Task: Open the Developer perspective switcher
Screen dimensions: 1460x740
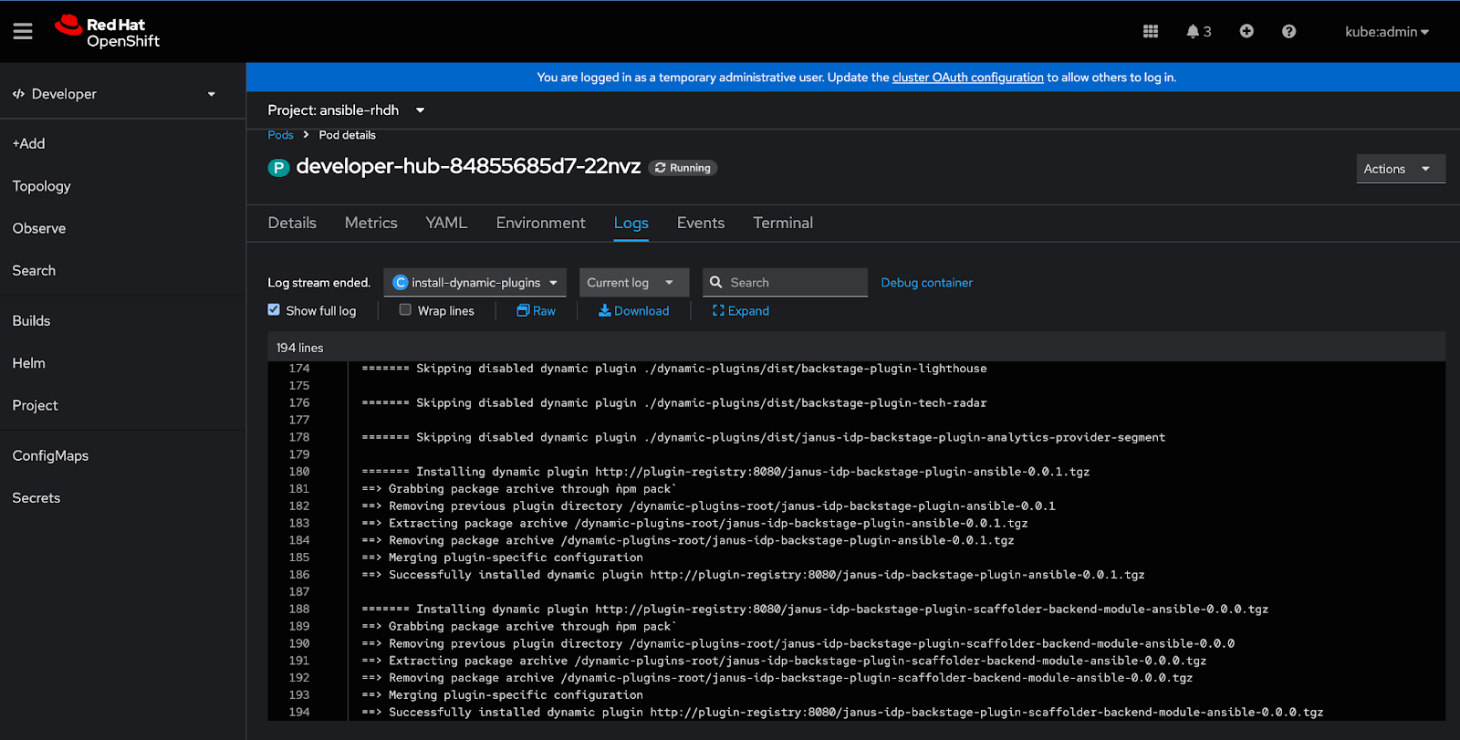Action: (x=114, y=94)
